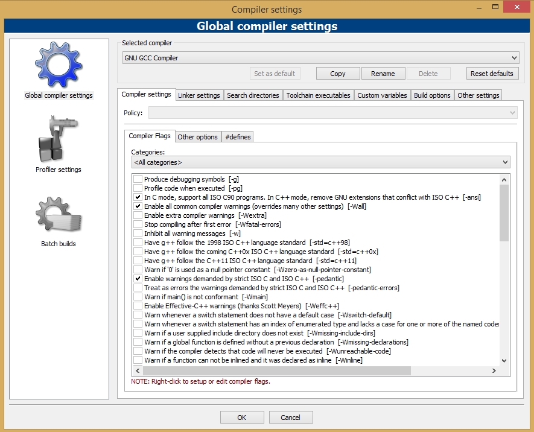The image size is (534, 432).
Task: Switch to the #defines sub-tab
Action: click(x=238, y=137)
